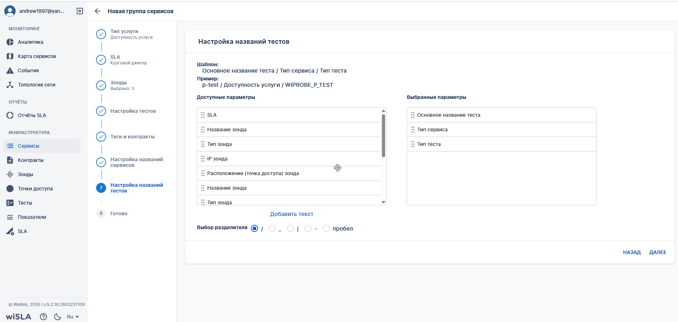The height and width of the screenshot is (322, 678).
Task: Select the underscore separator radio button
Action: (272, 228)
